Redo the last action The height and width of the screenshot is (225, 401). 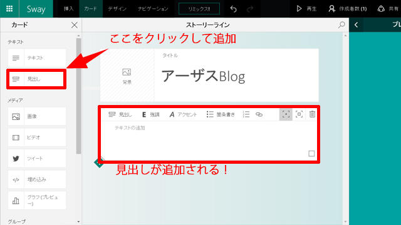tap(250, 9)
